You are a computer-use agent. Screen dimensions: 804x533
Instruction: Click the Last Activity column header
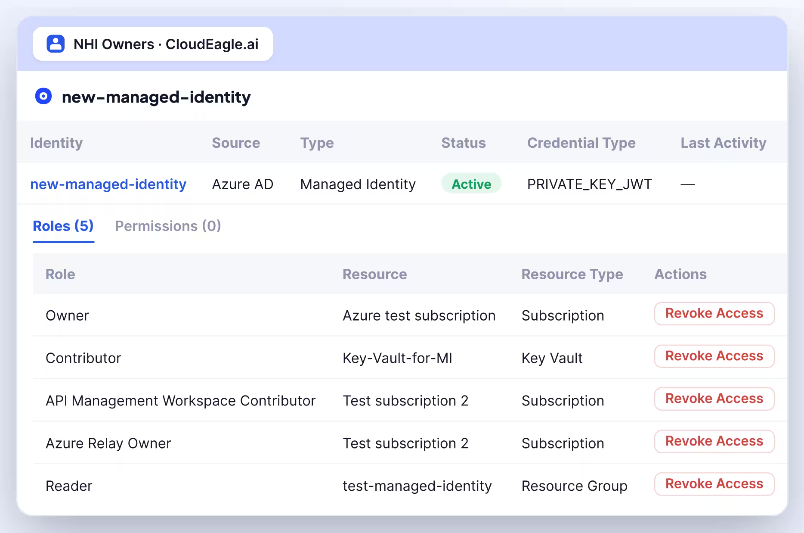pyautogui.click(x=724, y=143)
